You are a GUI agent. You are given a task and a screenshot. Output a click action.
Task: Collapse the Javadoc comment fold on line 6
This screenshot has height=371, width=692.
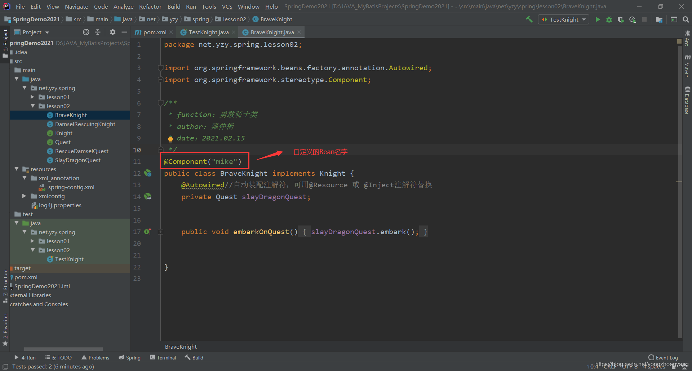(160, 103)
